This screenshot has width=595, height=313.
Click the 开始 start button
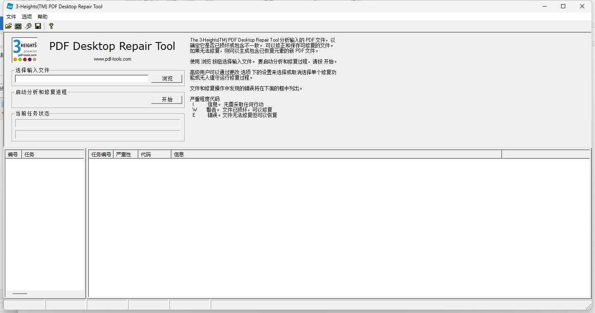pos(167,99)
